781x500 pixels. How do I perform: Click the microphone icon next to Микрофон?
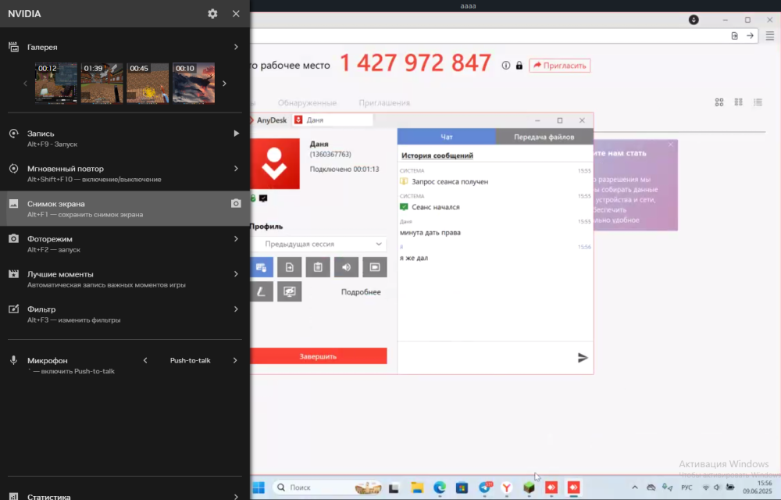(13, 360)
